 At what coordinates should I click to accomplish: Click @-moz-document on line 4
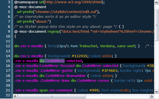click(30, 7)
